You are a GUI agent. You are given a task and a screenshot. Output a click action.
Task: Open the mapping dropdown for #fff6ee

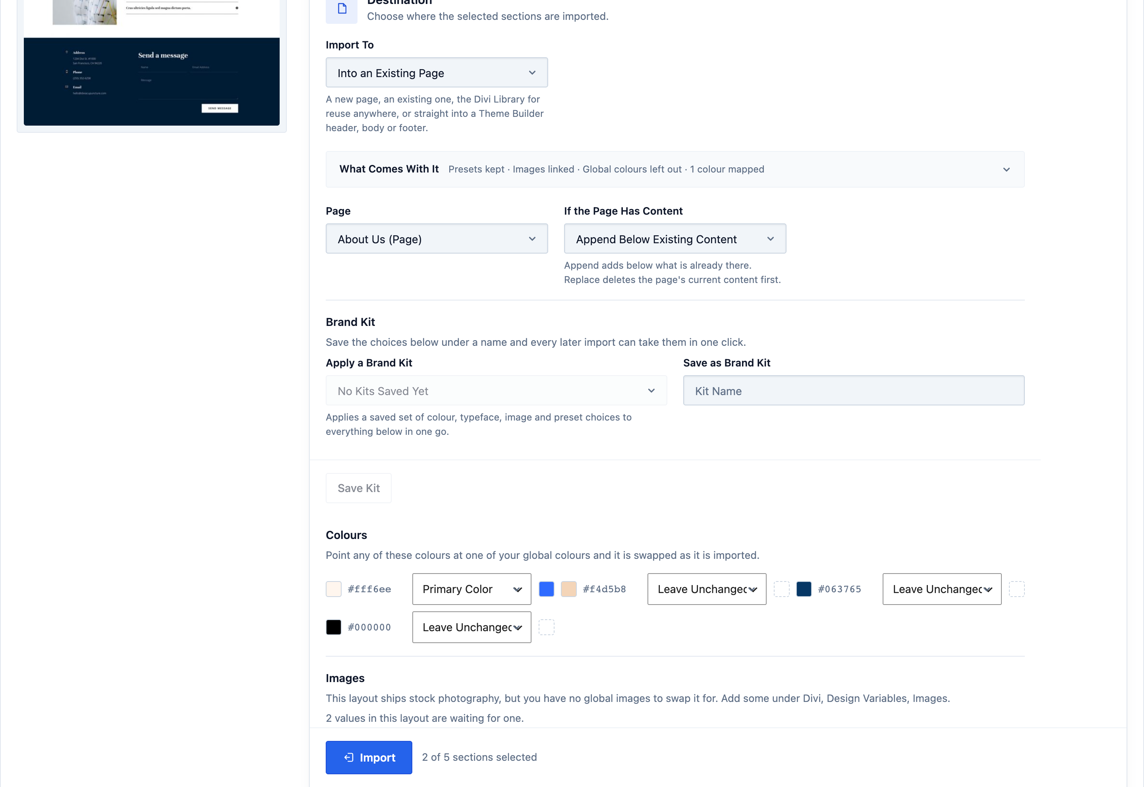click(472, 589)
